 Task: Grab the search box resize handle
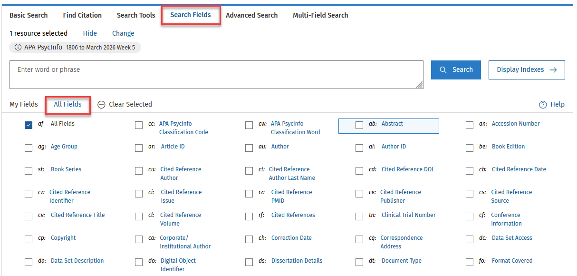[419, 85]
